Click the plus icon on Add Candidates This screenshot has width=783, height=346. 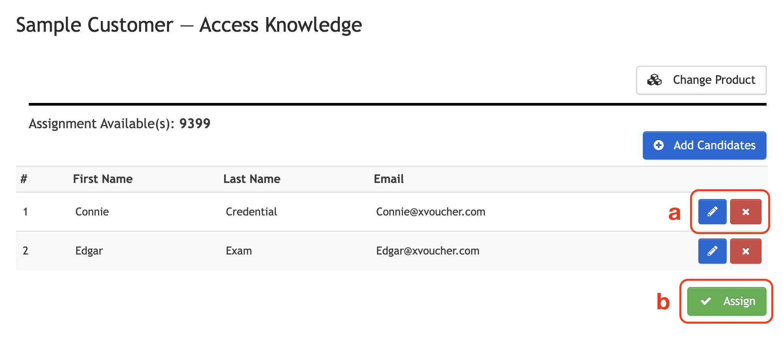(x=659, y=145)
